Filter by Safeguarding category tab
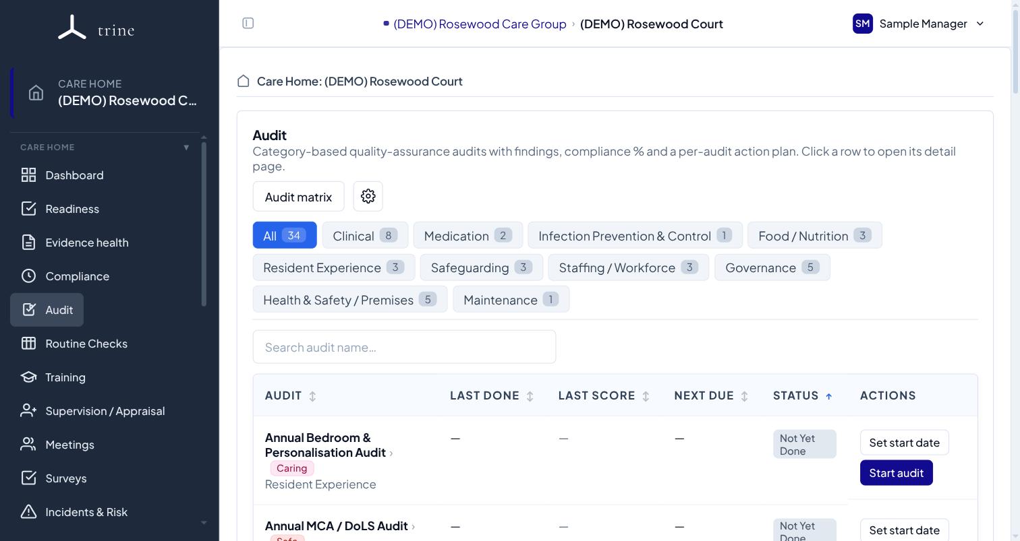This screenshot has width=1020, height=541. pos(482,267)
